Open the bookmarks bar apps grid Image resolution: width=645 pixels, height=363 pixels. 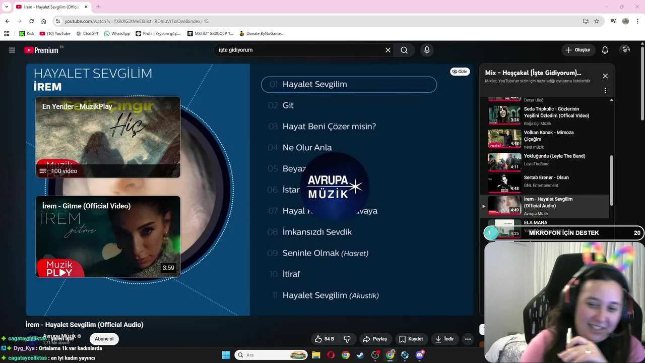7,34
